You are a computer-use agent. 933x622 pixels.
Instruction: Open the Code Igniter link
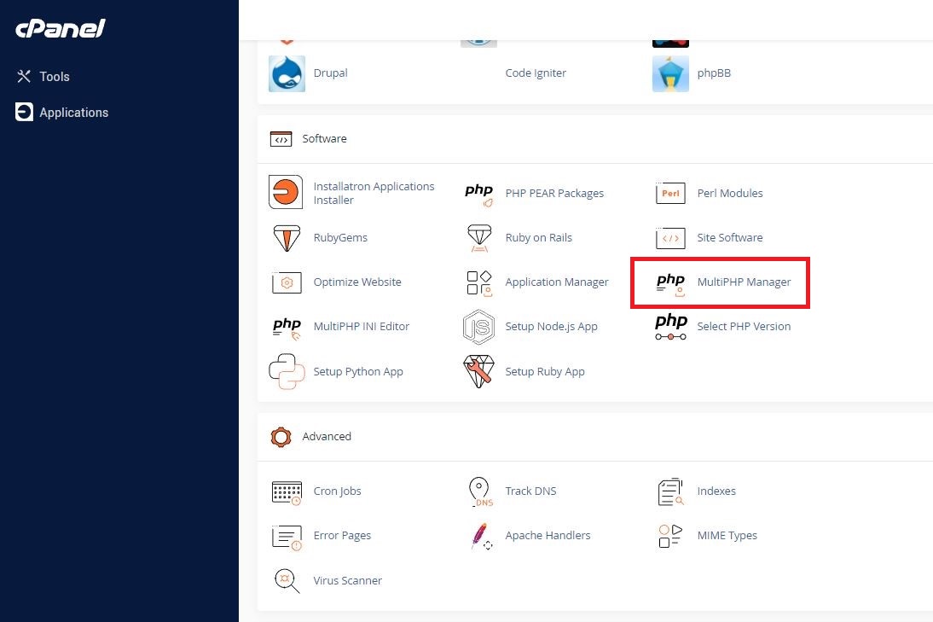pos(536,73)
